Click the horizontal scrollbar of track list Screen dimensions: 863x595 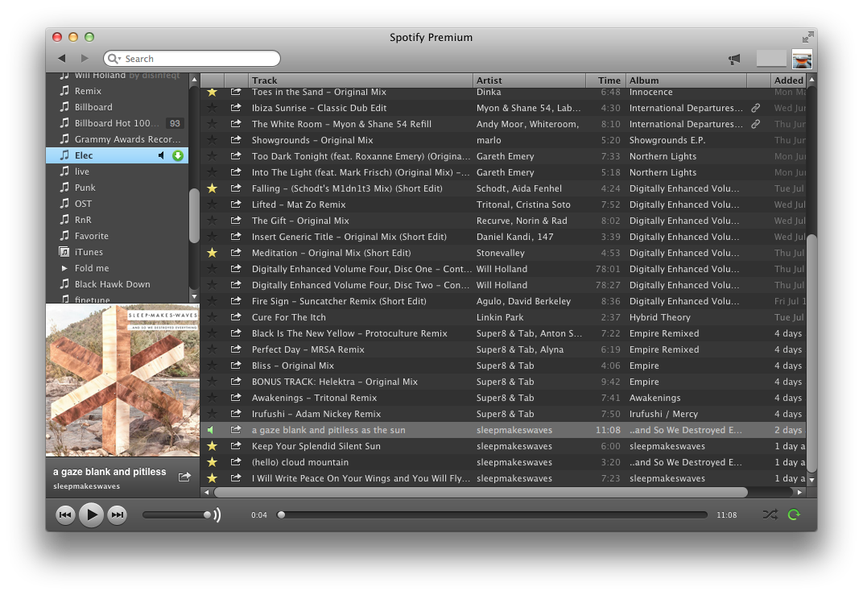(x=481, y=492)
